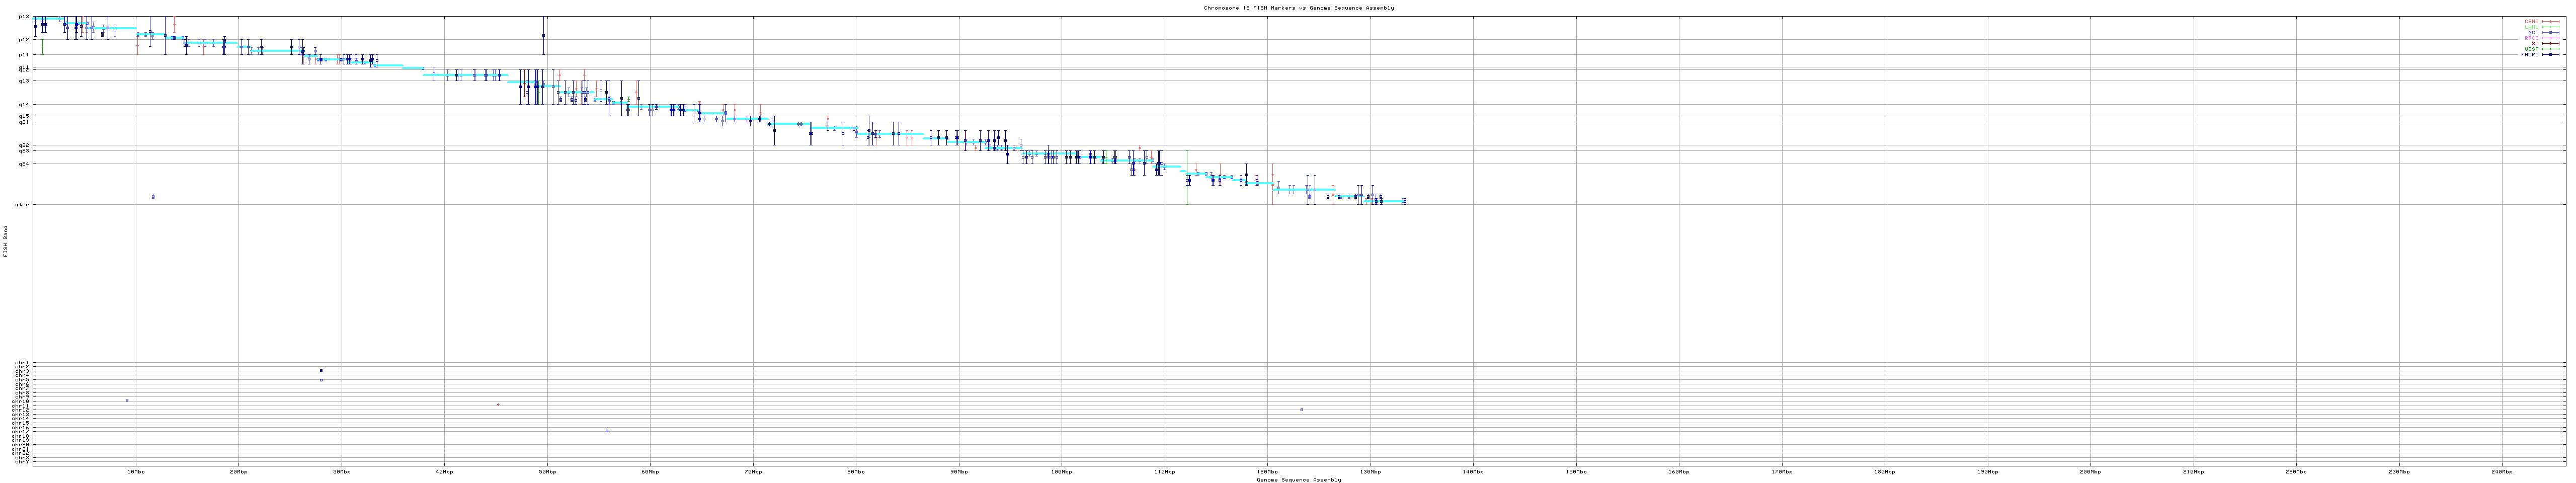Viewport: 2576px width, 483px height.
Task: Click the NCI legend square marker
Action: [2551, 32]
